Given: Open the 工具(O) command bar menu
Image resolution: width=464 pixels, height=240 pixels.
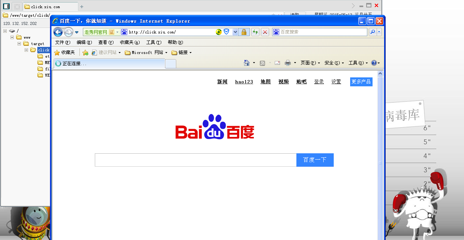Looking at the screenshot, I should (x=358, y=63).
